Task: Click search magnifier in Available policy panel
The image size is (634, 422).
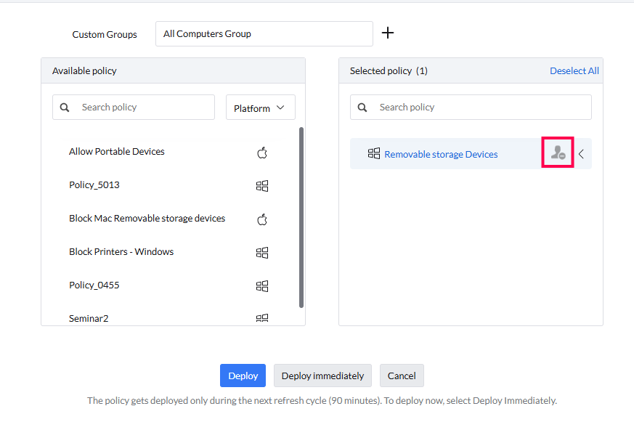Action: 65,107
